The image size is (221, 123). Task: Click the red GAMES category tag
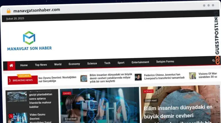pyautogui.click(x=67, y=93)
